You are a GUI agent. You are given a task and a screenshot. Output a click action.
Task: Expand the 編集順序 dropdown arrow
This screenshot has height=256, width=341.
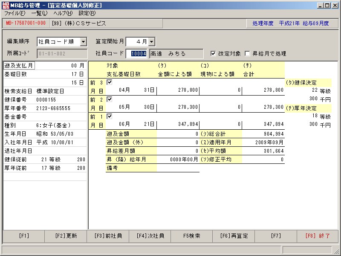pos(83,41)
